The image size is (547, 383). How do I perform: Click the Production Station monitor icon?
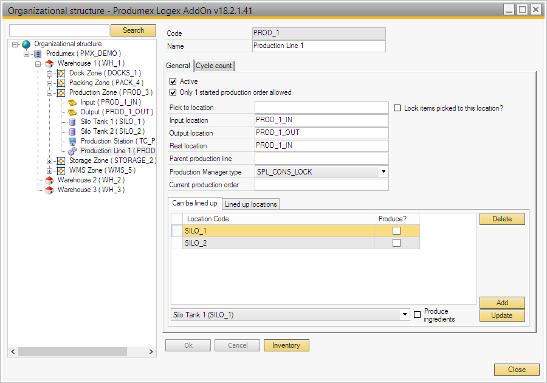[72, 142]
